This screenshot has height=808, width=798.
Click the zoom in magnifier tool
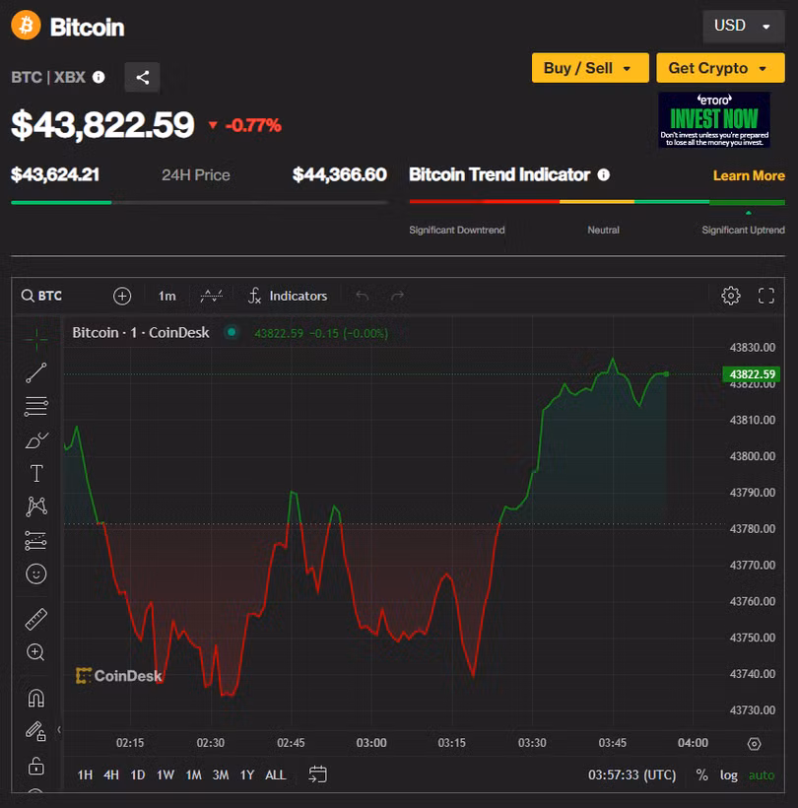click(36, 652)
